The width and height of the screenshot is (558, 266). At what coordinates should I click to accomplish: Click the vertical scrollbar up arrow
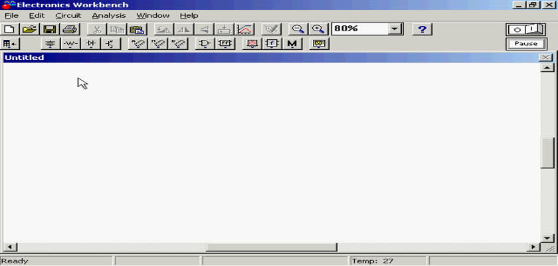[x=547, y=68]
